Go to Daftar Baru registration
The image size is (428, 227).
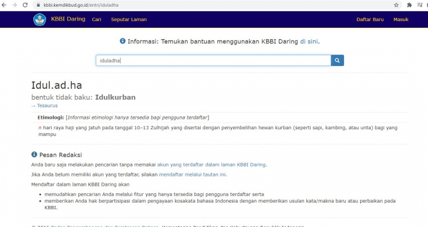[370, 19]
